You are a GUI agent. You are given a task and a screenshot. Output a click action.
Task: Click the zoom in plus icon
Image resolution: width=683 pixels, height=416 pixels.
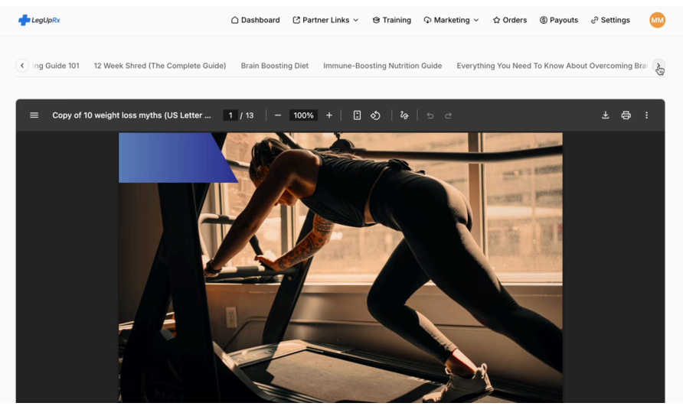(x=329, y=115)
